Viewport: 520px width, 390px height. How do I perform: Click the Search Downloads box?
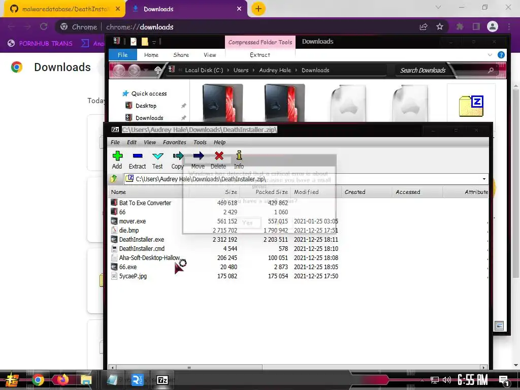(x=446, y=70)
